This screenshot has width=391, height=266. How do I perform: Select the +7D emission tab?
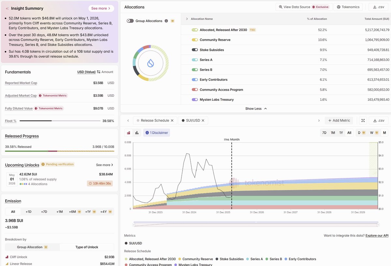click(44, 212)
